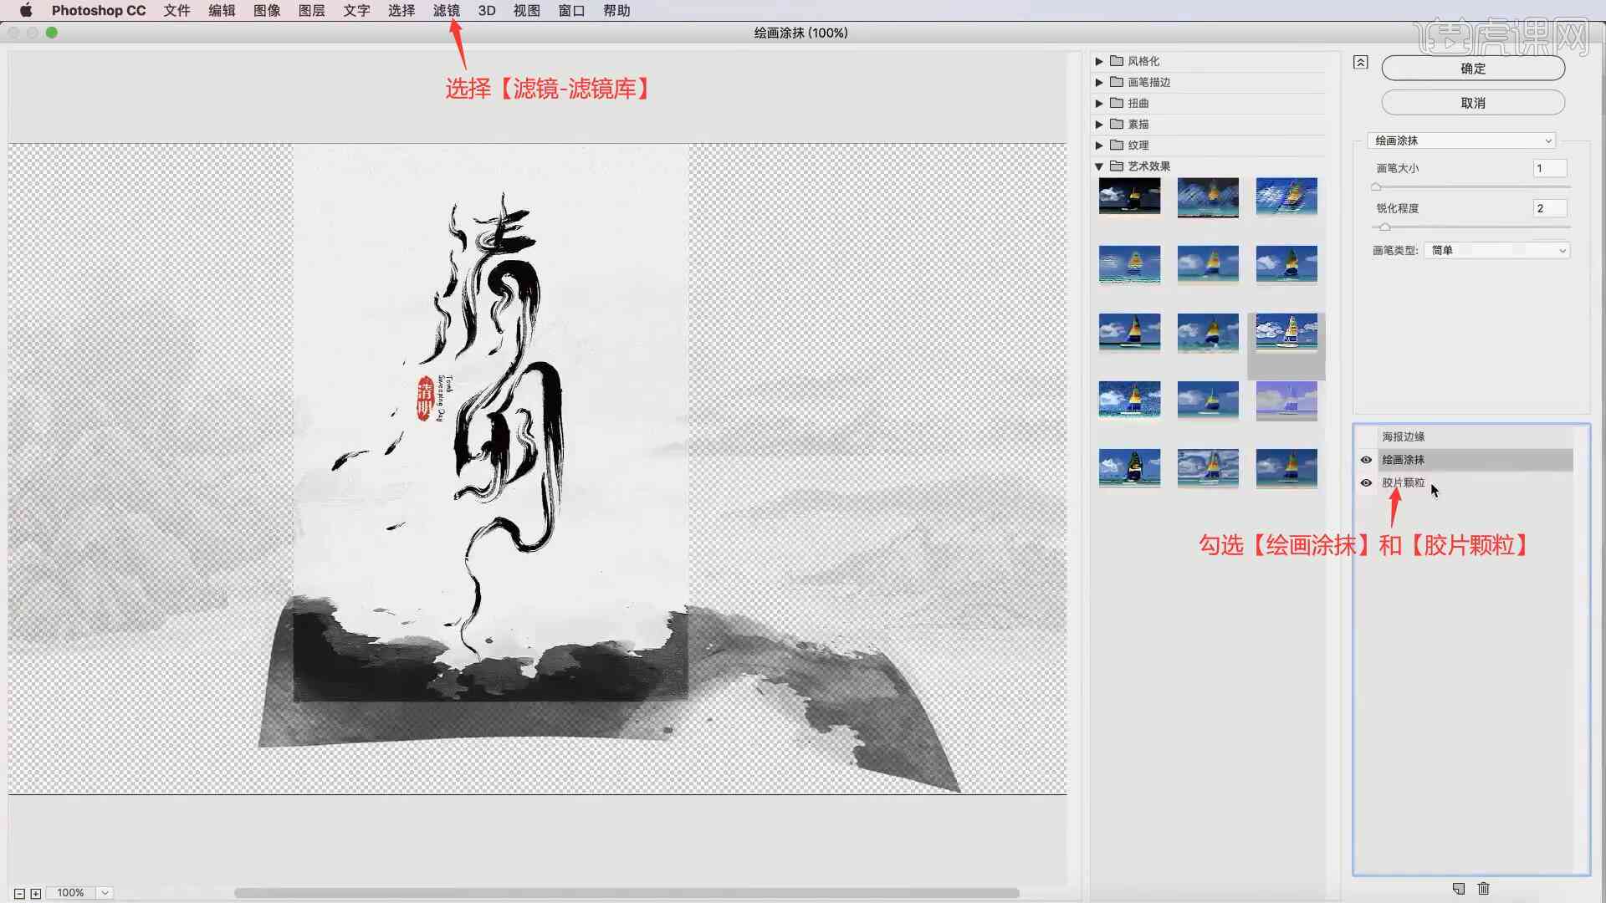Open the 3D menu
This screenshot has width=1606, height=903.
pos(487,10)
